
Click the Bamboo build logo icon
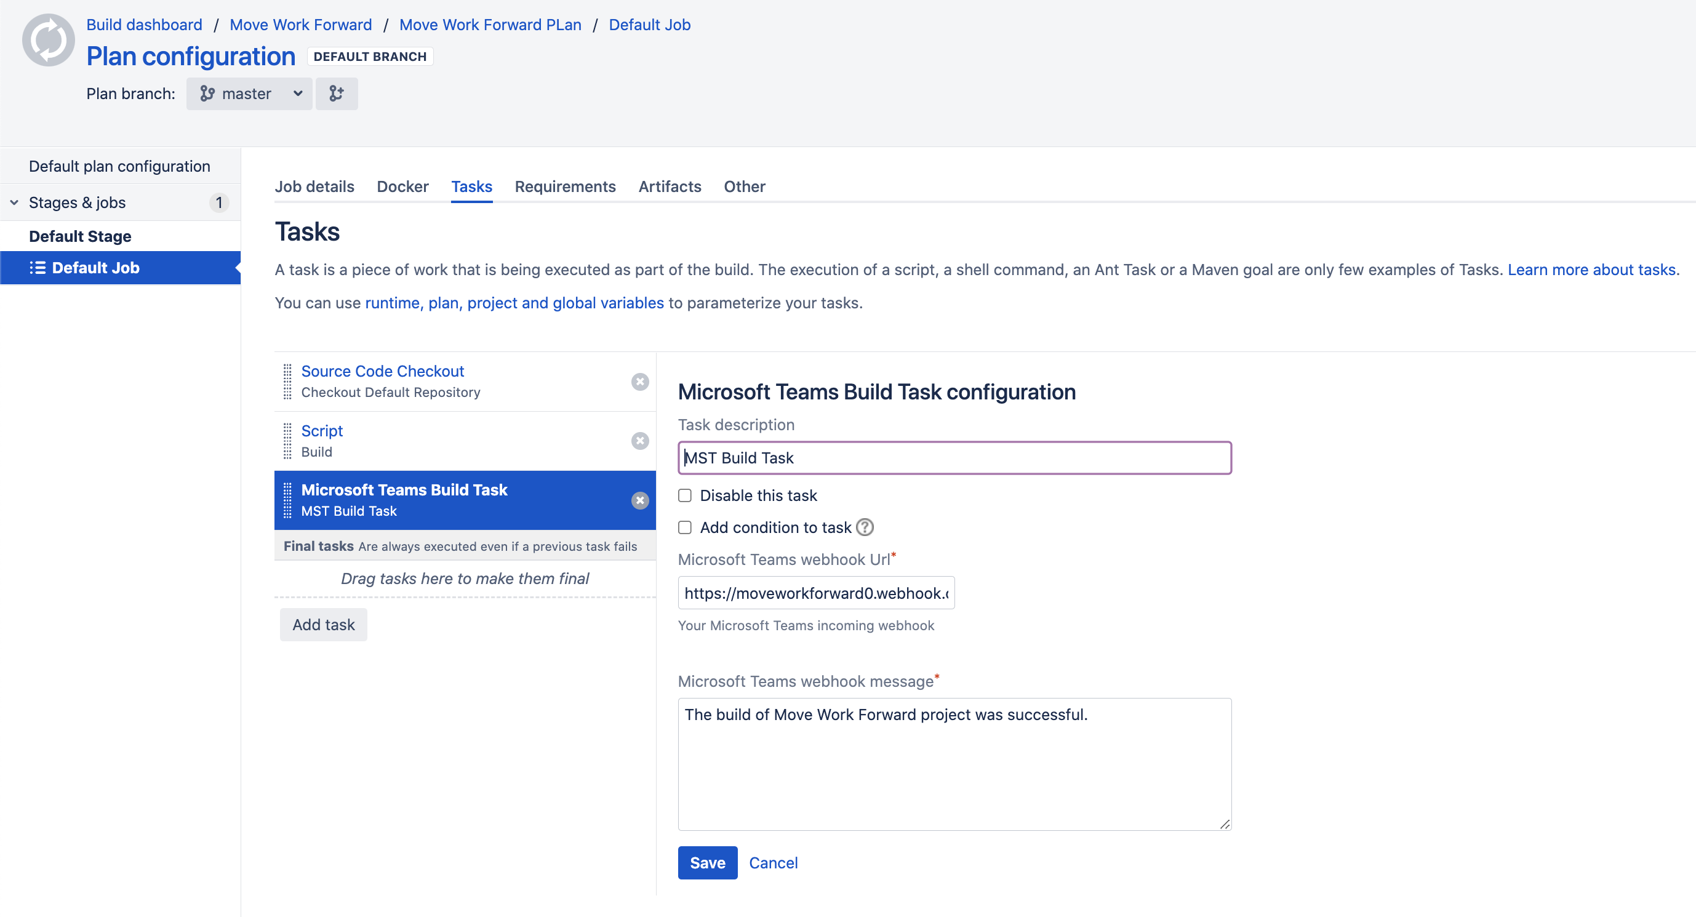(x=48, y=39)
